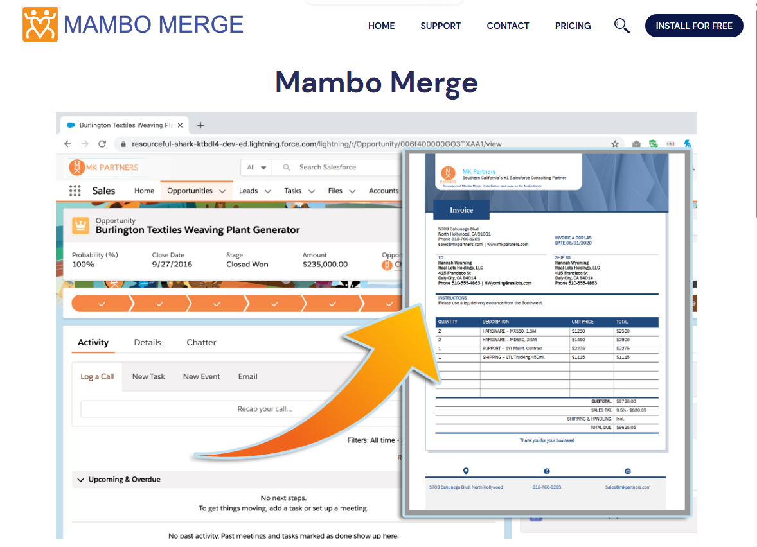This screenshot has width=757, height=547.
Task: Open the PRICING page
Action: pyautogui.click(x=573, y=26)
